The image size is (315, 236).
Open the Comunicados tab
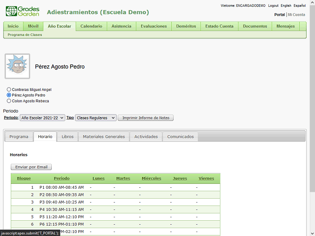pos(180,137)
